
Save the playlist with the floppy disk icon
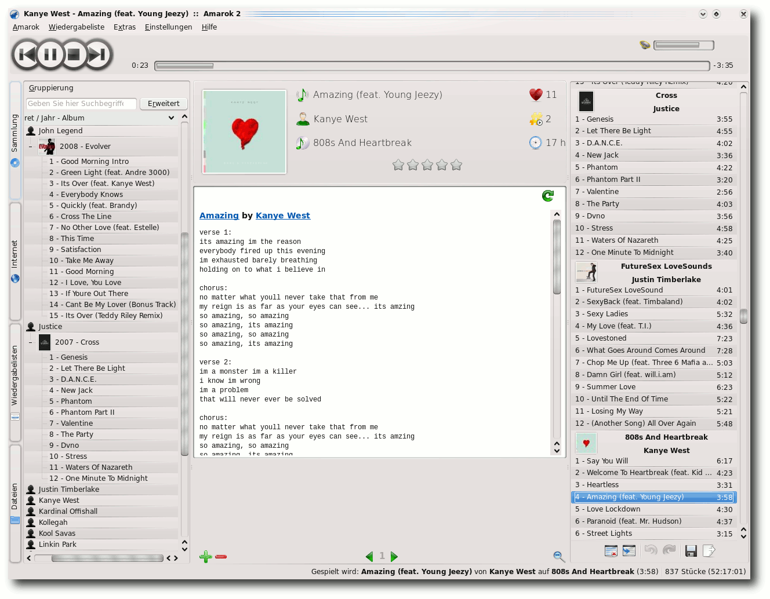pos(691,551)
